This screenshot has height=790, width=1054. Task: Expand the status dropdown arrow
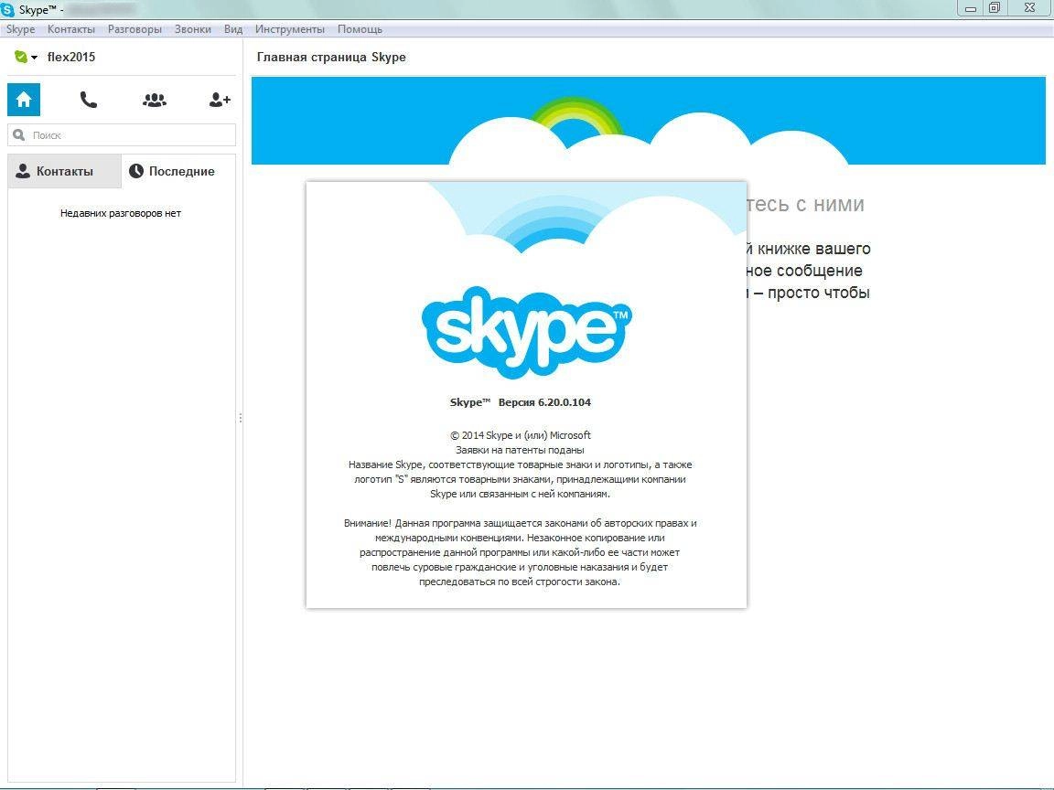(34, 58)
